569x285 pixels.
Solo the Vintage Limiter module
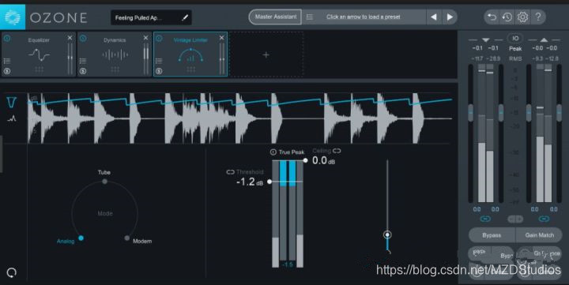coord(159,71)
